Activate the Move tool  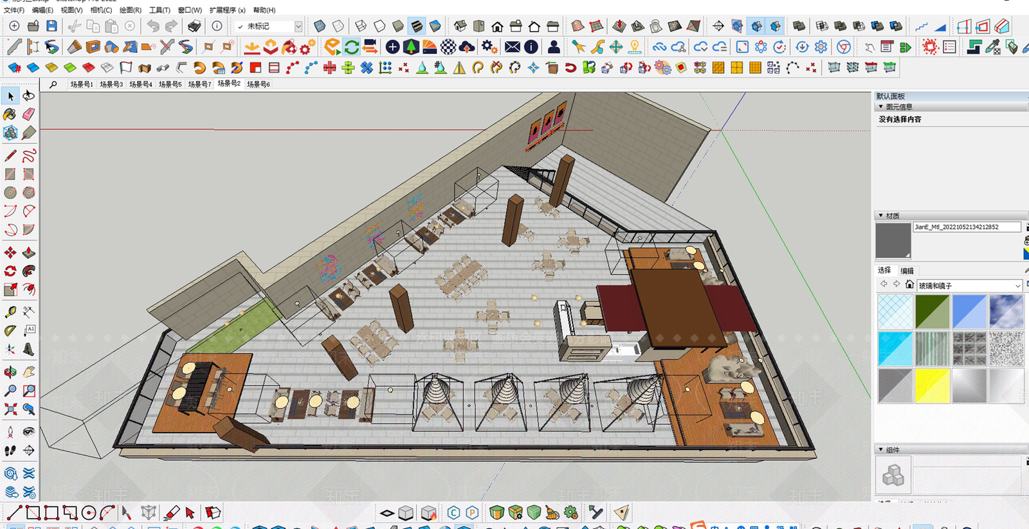click(10, 253)
